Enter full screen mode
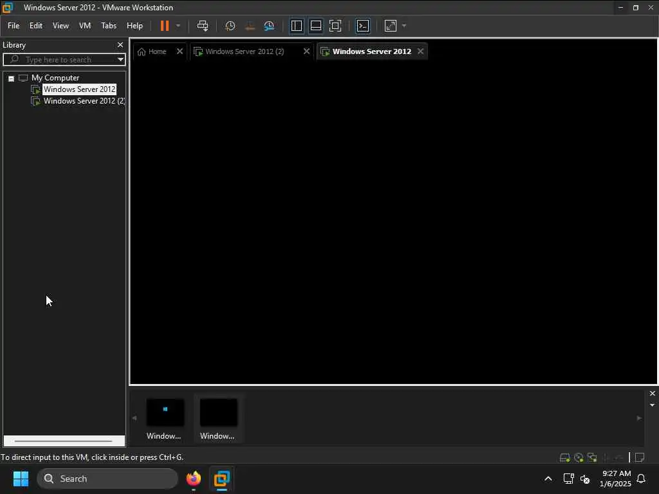 335,26
